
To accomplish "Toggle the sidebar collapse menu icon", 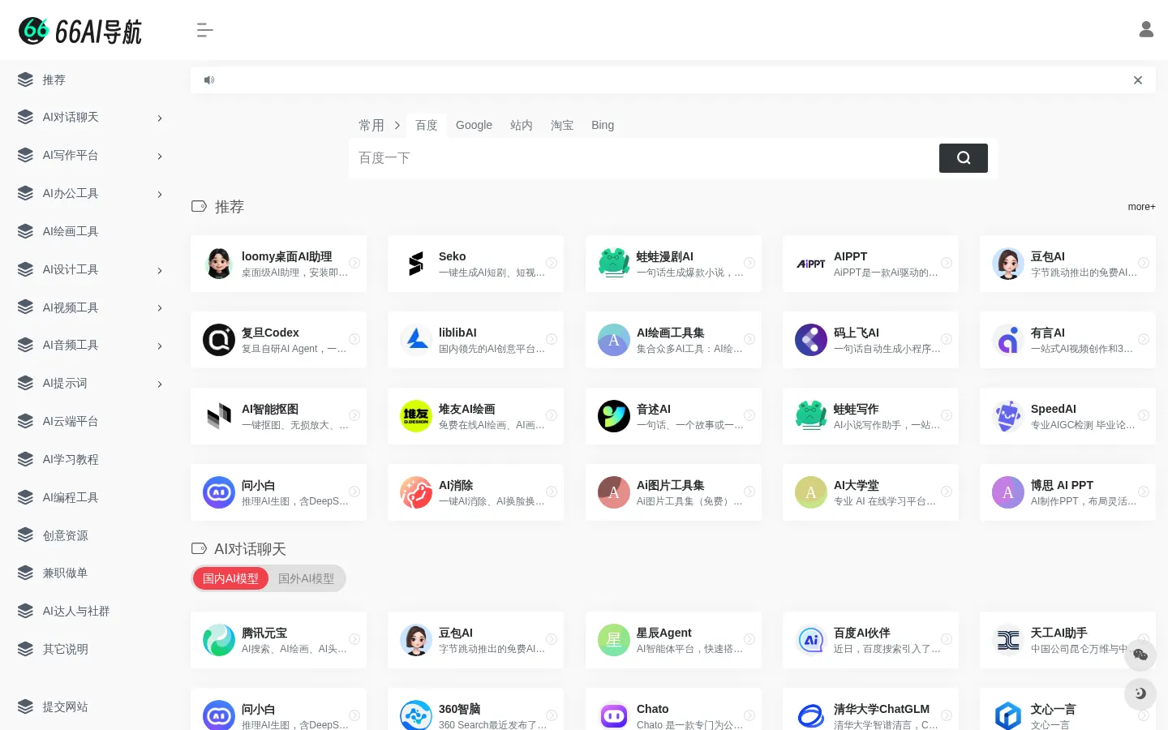I will tap(204, 30).
